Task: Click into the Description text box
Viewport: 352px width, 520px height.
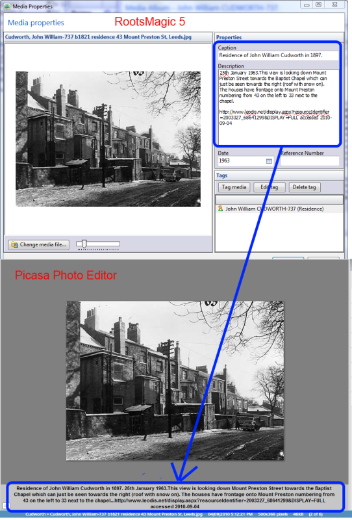Action: click(x=279, y=107)
